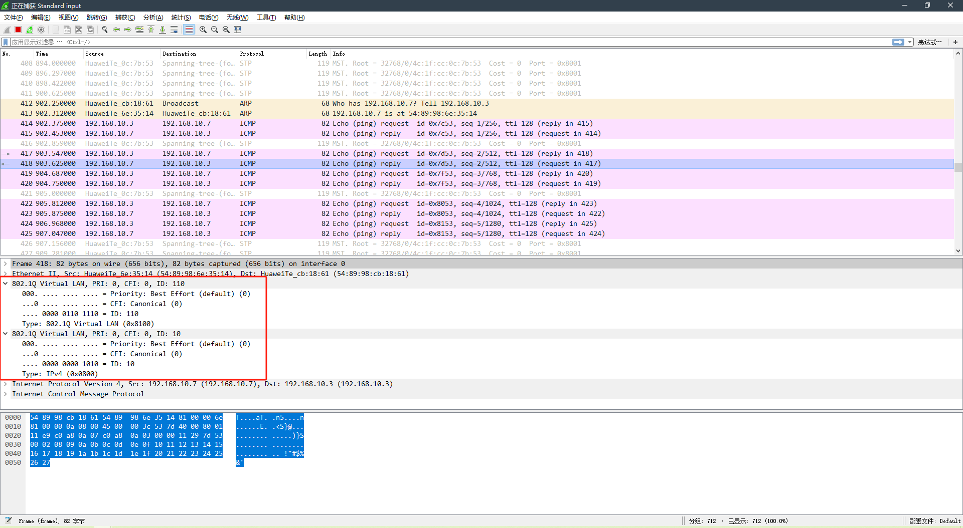This screenshot has width=963, height=528.
Task: Sort by the Time column header
Action: 58,54
